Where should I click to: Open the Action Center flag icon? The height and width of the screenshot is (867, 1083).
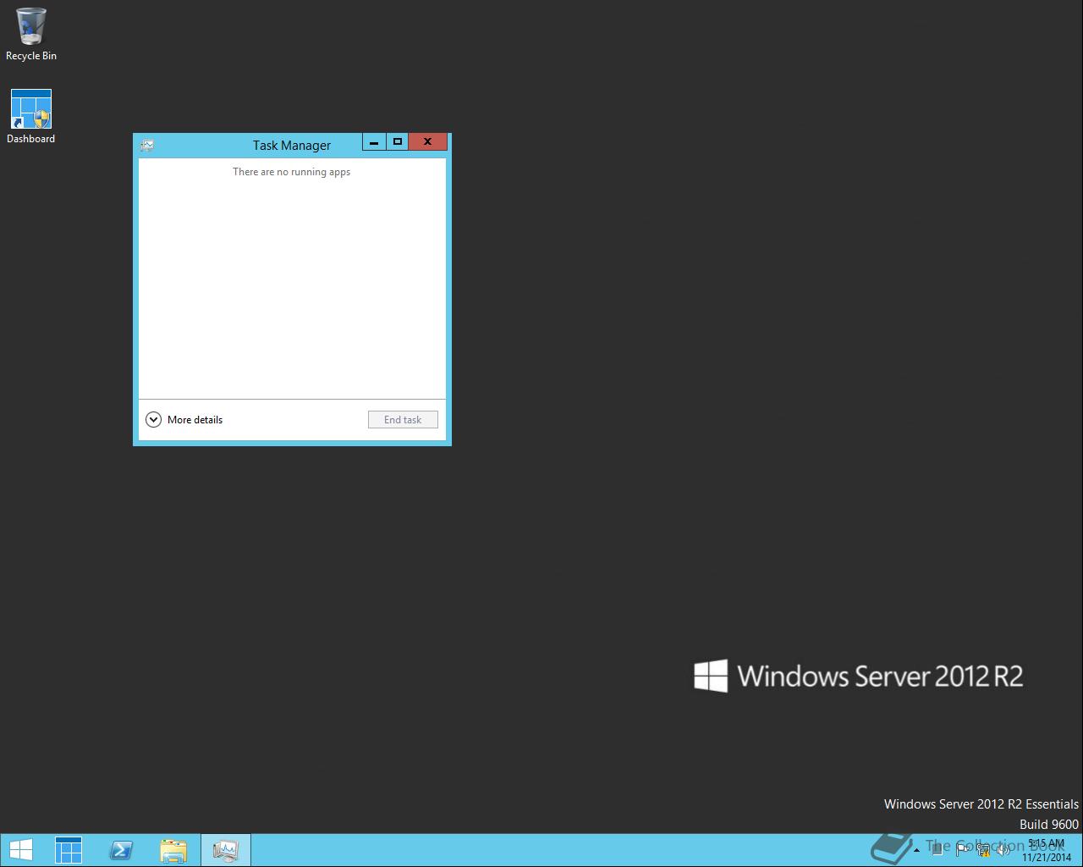coord(963,850)
